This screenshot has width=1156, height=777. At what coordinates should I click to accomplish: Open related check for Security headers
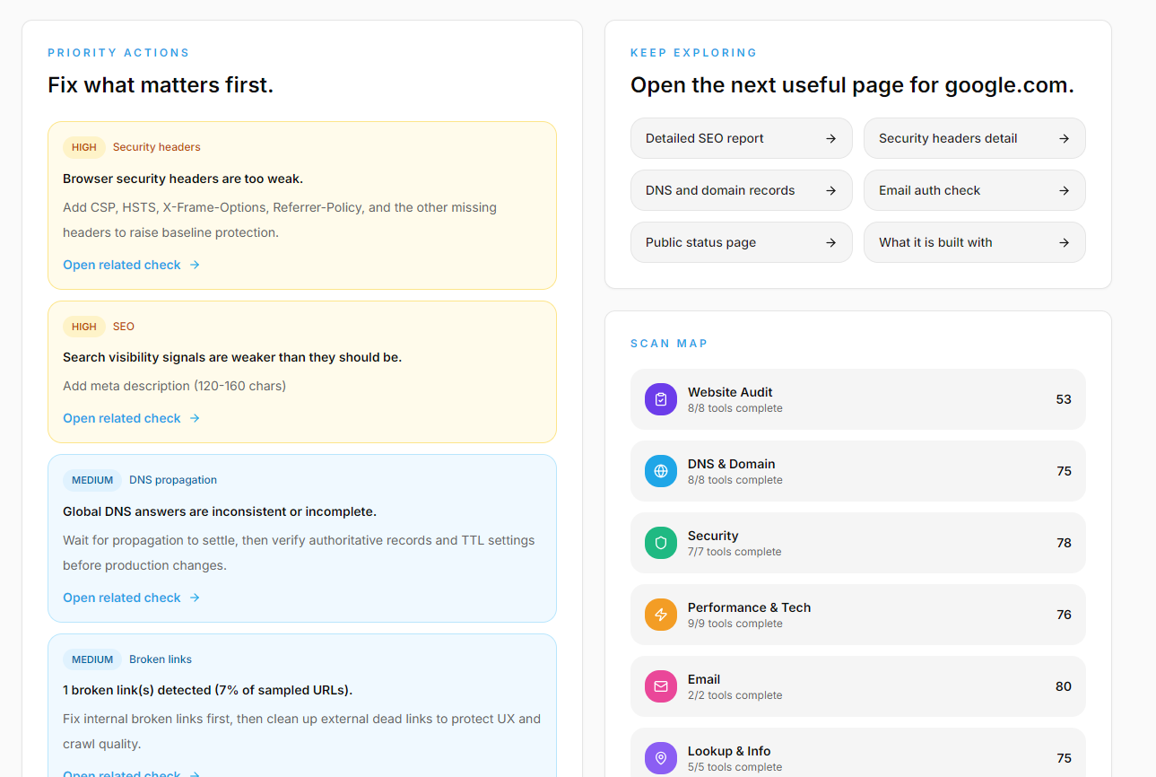pos(132,265)
